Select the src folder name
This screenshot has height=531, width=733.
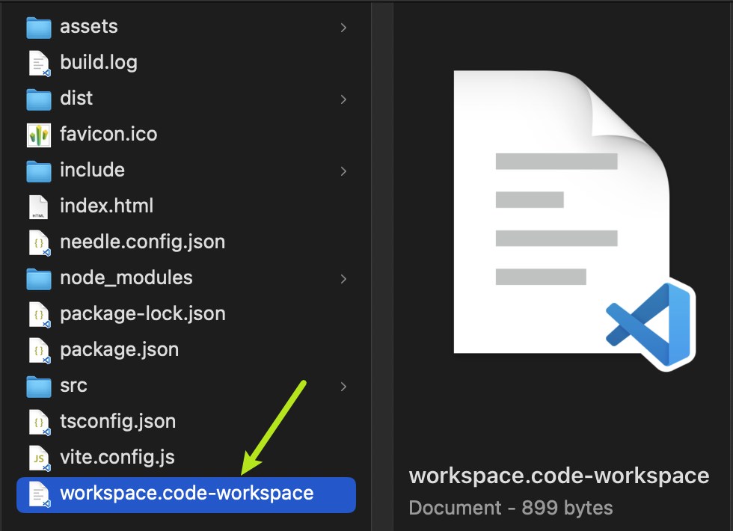click(73, 386)
